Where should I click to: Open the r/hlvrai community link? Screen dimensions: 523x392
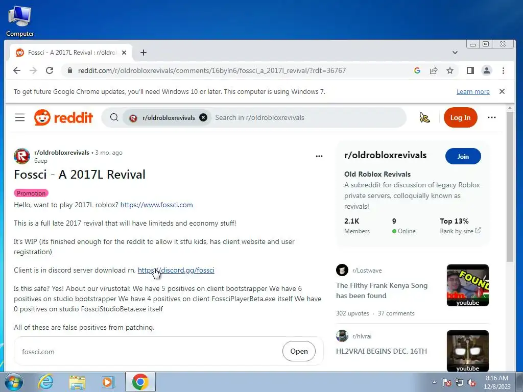coord(362,336)
